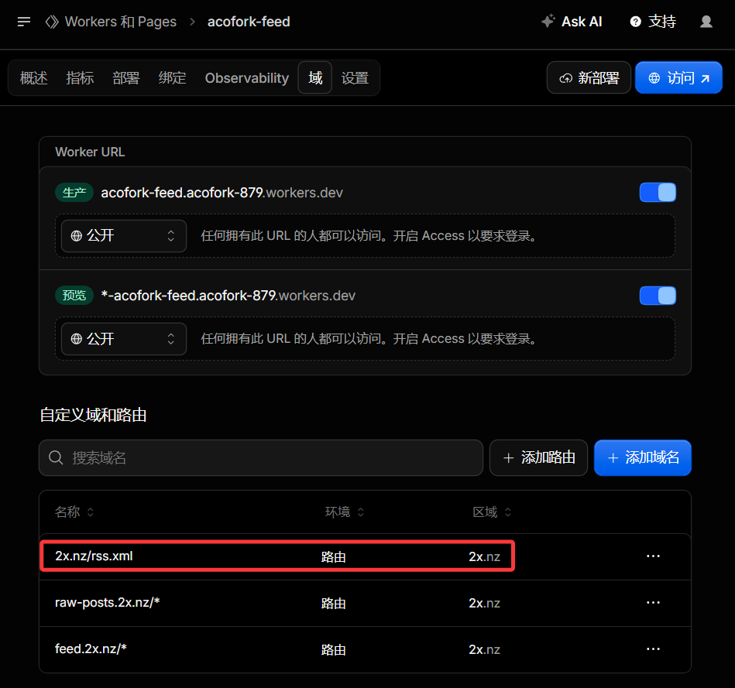Click the Ask AI sparkle icon
The image size is (735, 688).
(548, 21)
